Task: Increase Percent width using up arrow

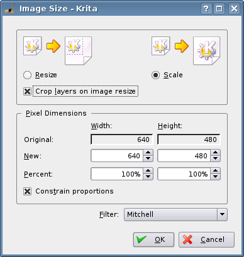Action: pyautogui.click(x=148, y=171)
